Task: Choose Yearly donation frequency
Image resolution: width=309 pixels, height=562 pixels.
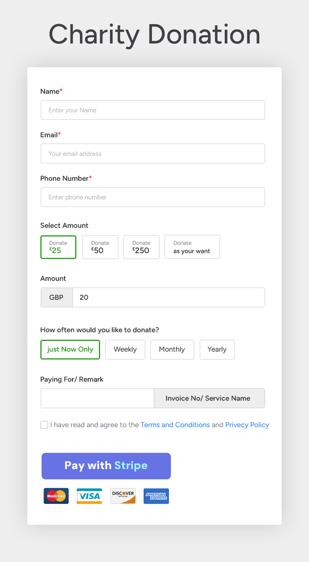Action: click(x=217, y=350)
